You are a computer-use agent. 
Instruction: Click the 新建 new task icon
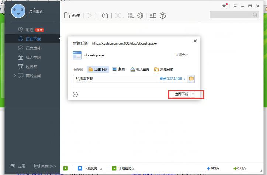pos(72,15)
